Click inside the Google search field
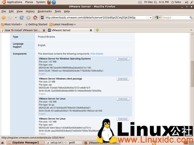The height and width of the screenshot is (145, 194). 175,18
